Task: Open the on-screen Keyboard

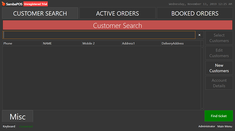Action: 9,126
